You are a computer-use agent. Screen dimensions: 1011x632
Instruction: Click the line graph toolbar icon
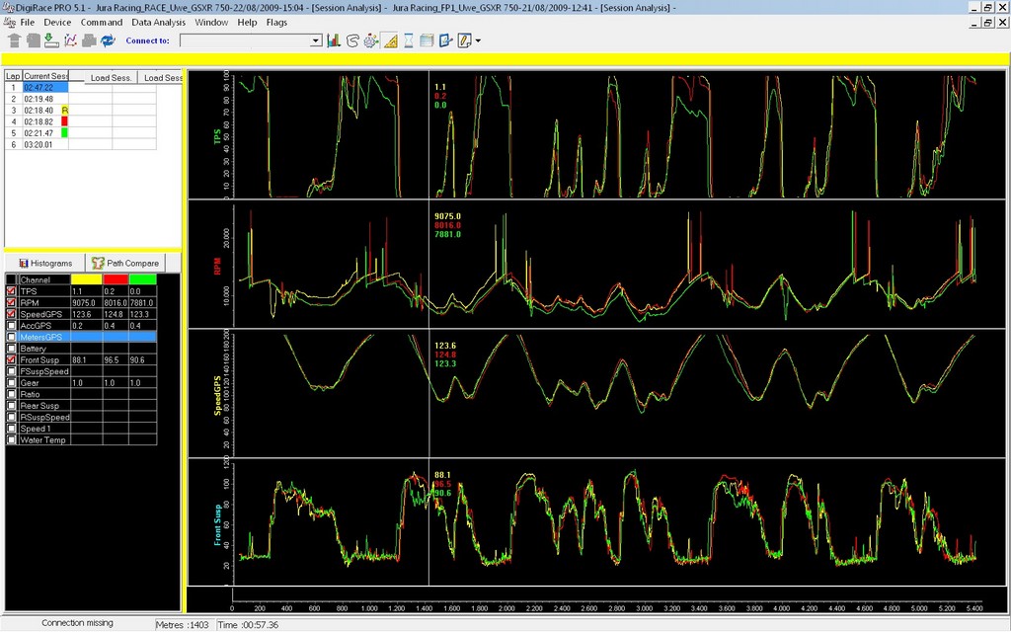click(70, 40)
